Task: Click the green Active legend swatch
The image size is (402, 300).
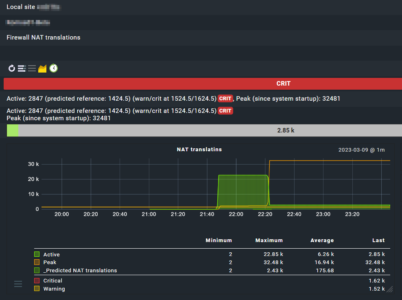Action: coord(37,254)
